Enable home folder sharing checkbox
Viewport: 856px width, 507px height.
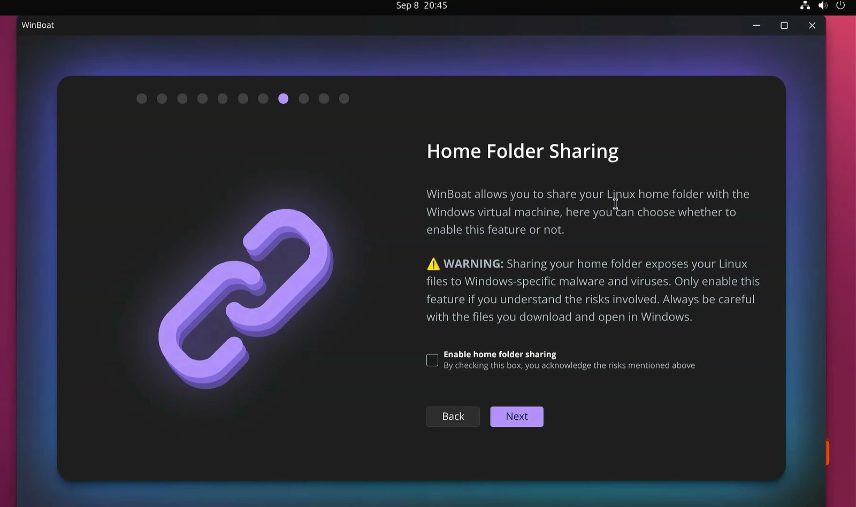432,360
